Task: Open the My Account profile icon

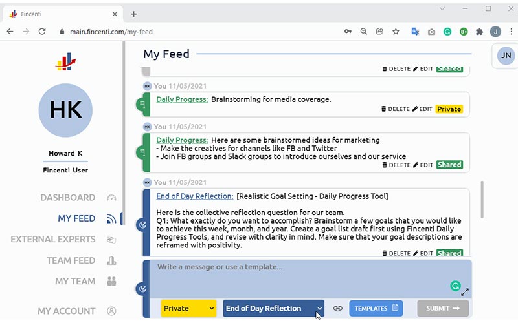Action: coord(111,311)
